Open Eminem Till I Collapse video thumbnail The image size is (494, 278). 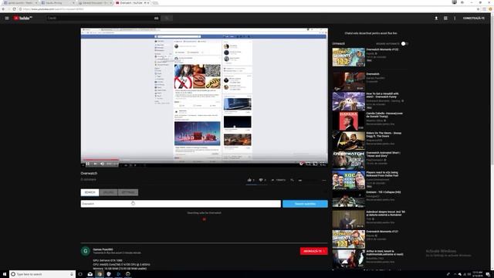point(348,199)
